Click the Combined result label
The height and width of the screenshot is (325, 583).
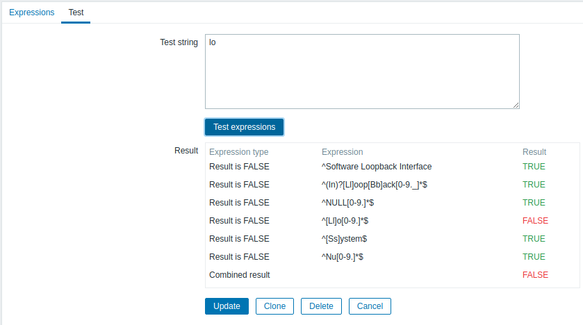point(239,275)
